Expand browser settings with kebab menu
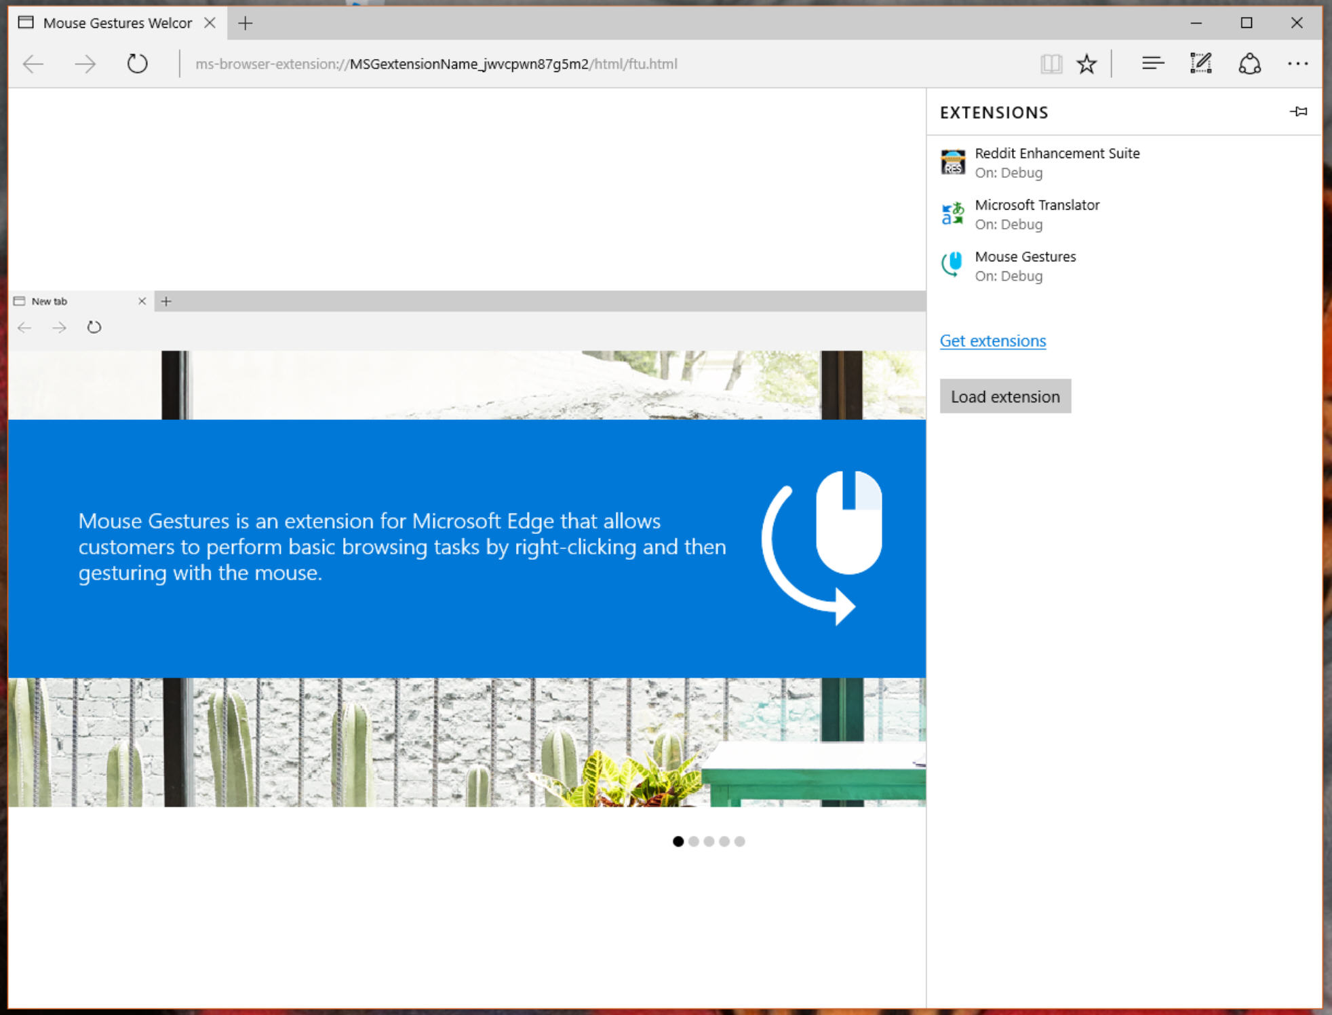1332x1015 pixels. [1297, 63]
